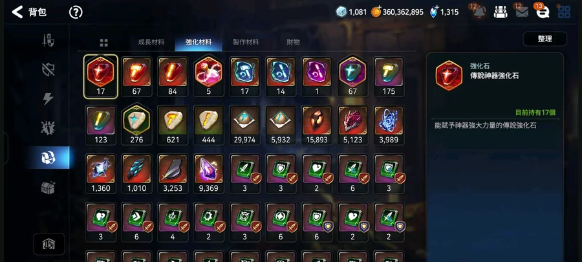Open the mail envelope icon
Viewport: 582px width, 262px height.
[x=522, y=12]
